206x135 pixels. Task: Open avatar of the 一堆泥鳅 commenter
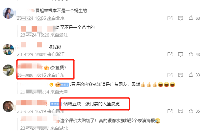(8, 49)
